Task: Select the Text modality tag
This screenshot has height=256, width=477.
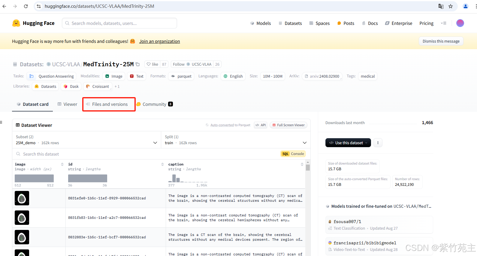Action: (x=137, y=76)
